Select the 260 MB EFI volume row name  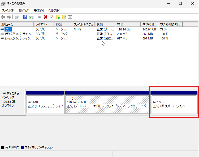19,34
